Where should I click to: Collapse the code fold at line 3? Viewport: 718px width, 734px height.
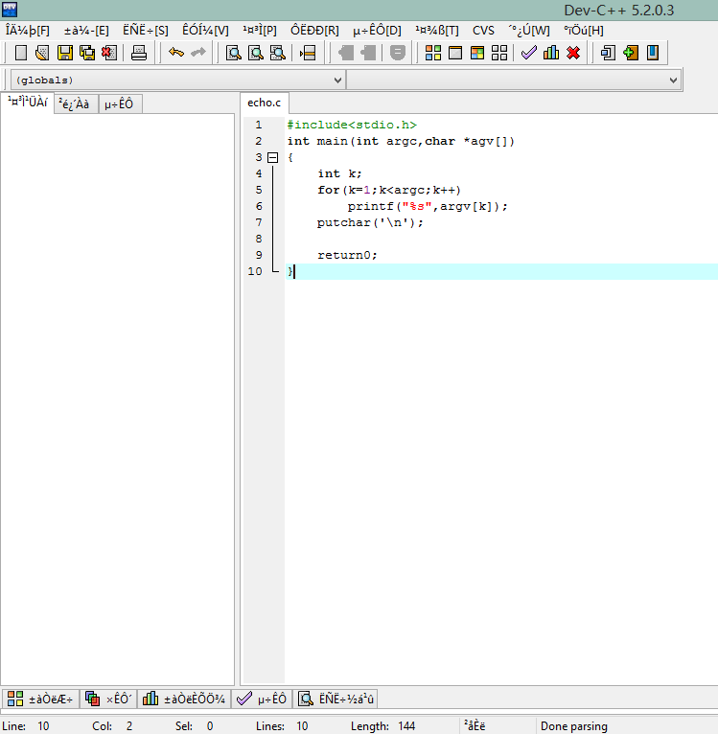(x=272, y=158)
